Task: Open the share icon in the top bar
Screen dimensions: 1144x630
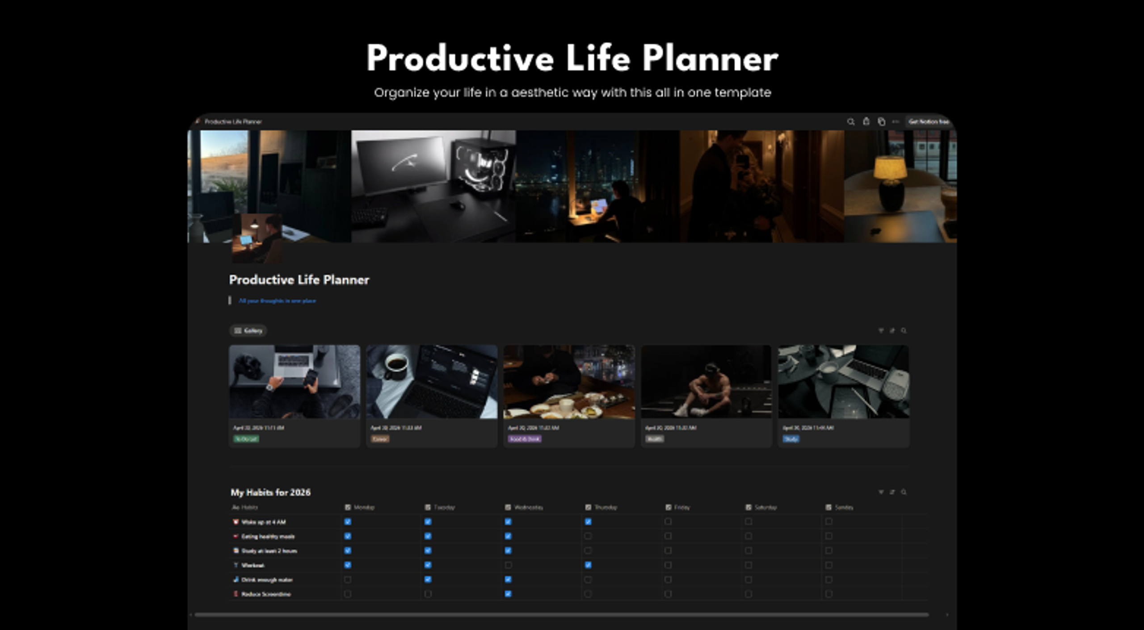Action: click(x=866, y=121)
